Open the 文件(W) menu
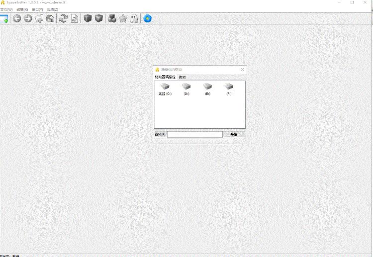This screenshot has width=373, height=257. [6, 9]
